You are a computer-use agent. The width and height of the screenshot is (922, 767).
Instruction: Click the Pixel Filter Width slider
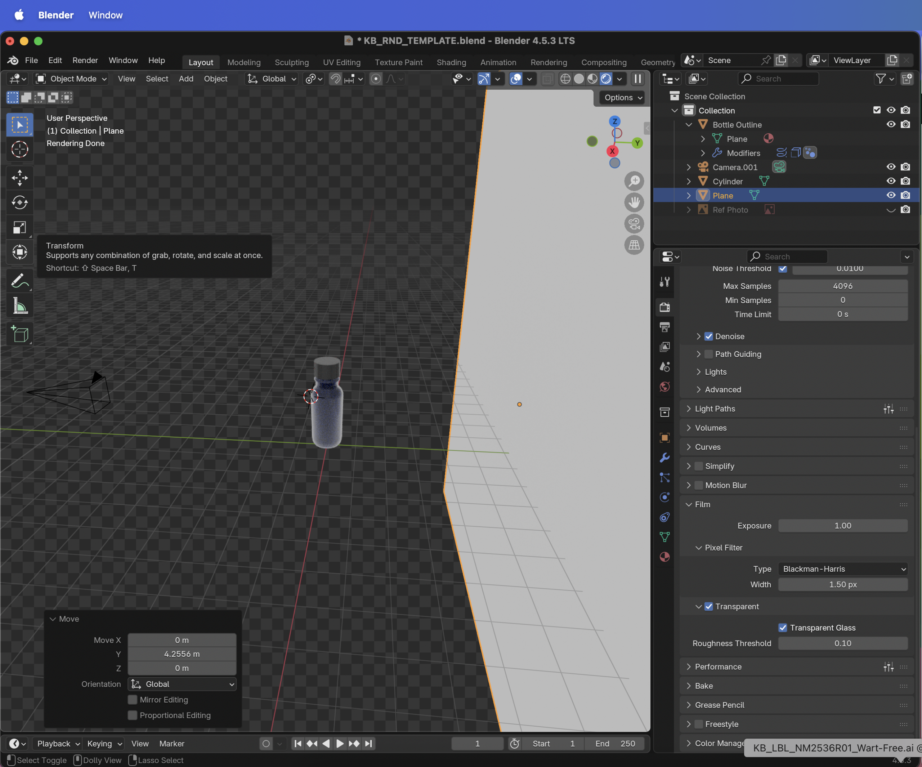pos(843,585)
